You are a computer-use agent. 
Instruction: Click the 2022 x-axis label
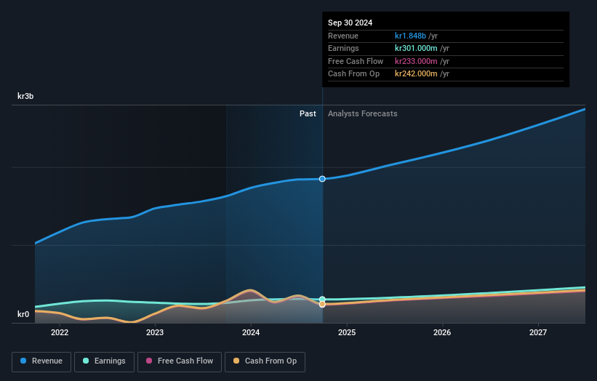60,333
